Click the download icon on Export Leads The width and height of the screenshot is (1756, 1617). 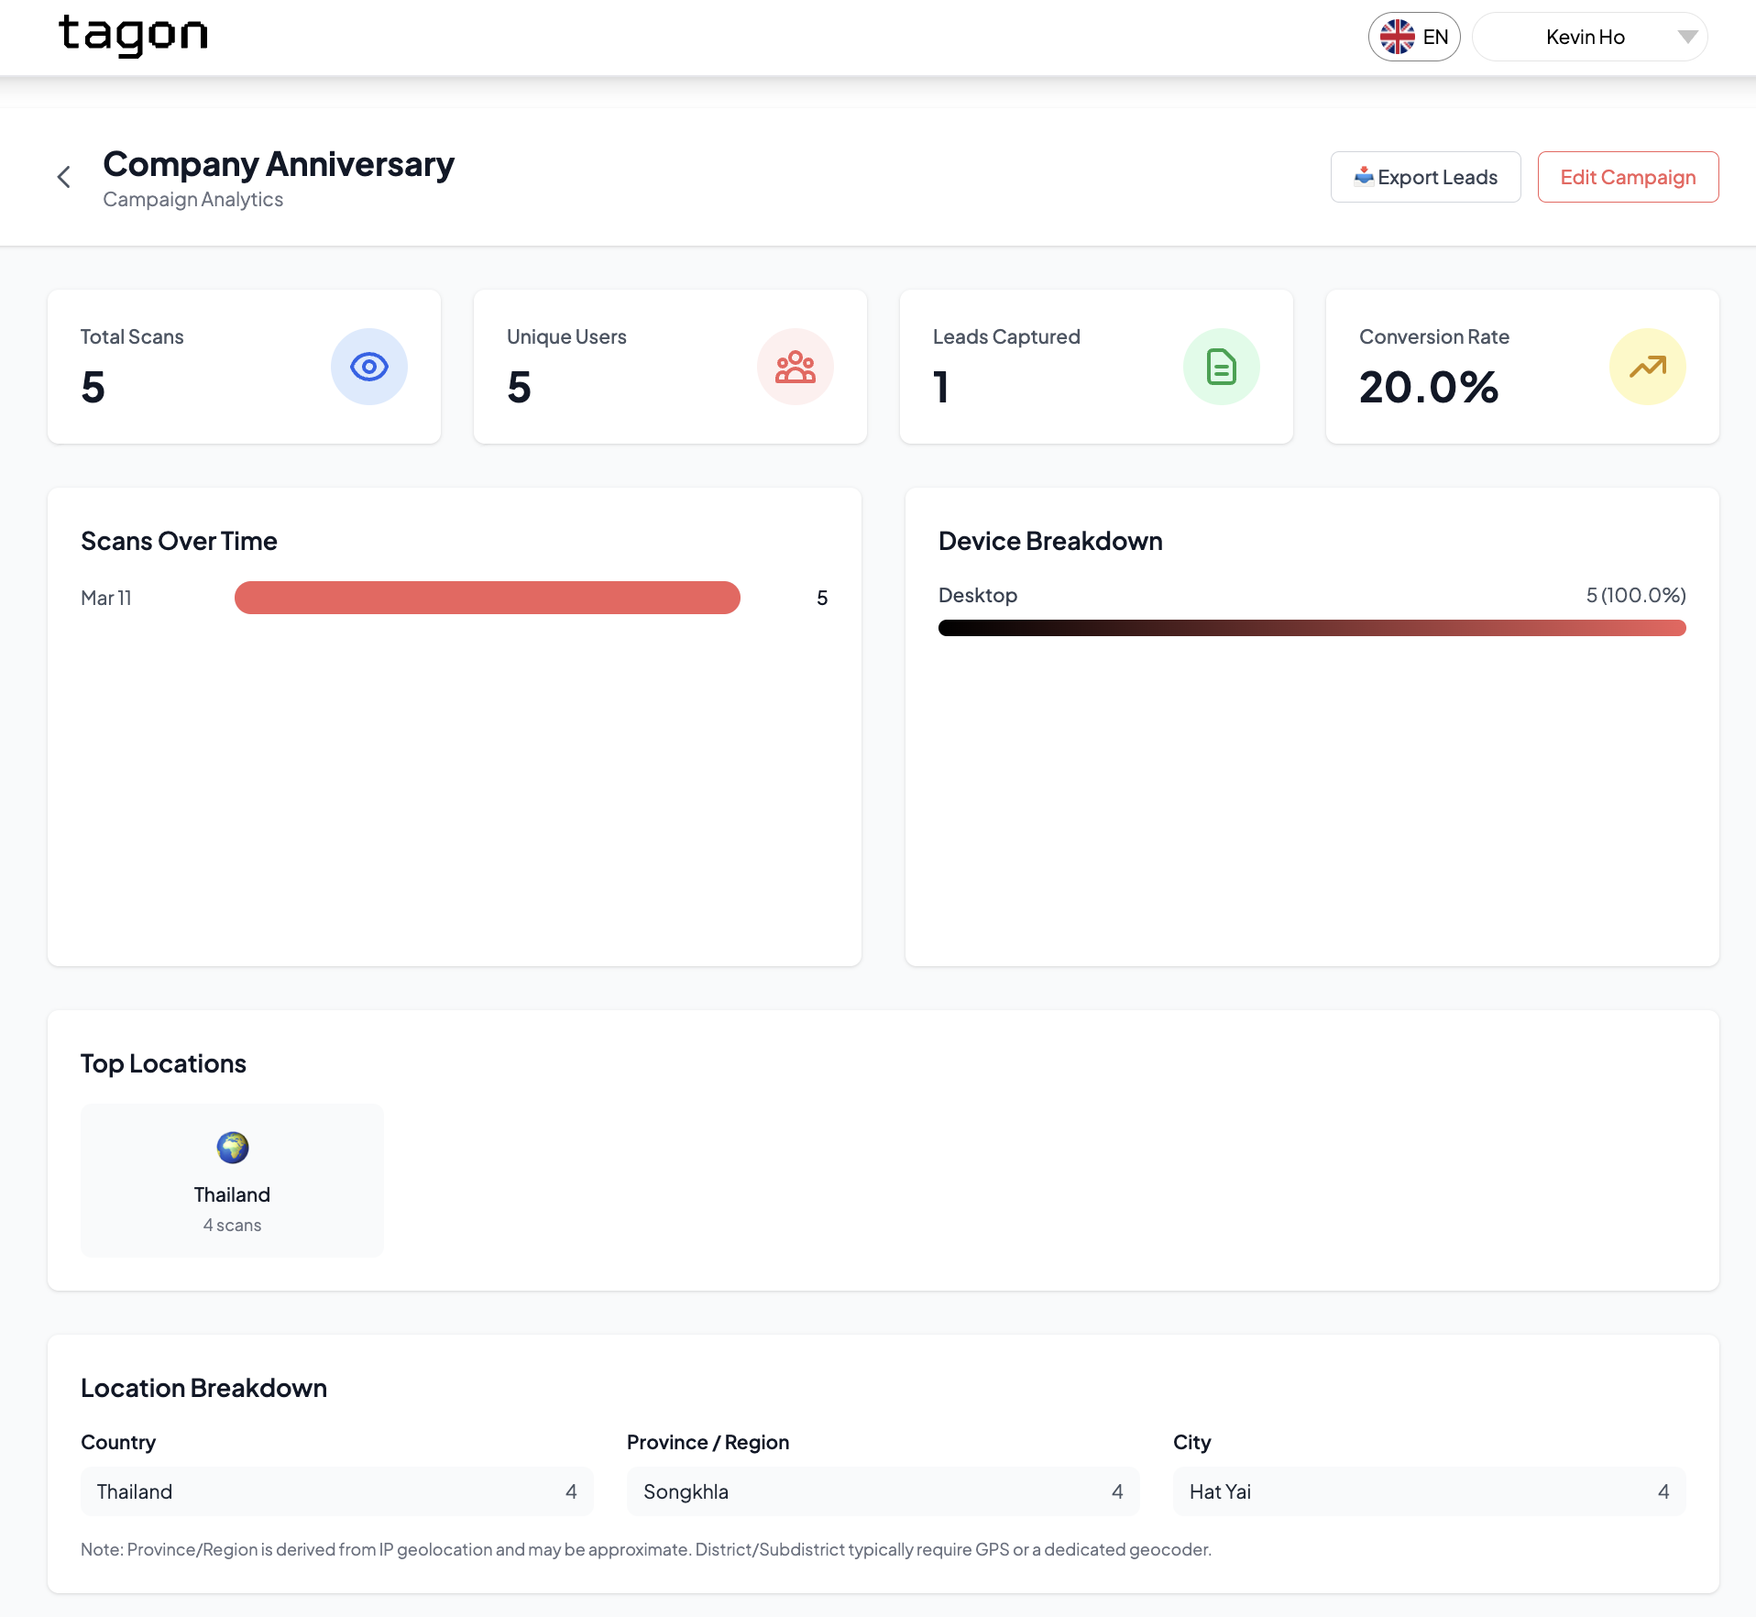tap(1365, 176)
